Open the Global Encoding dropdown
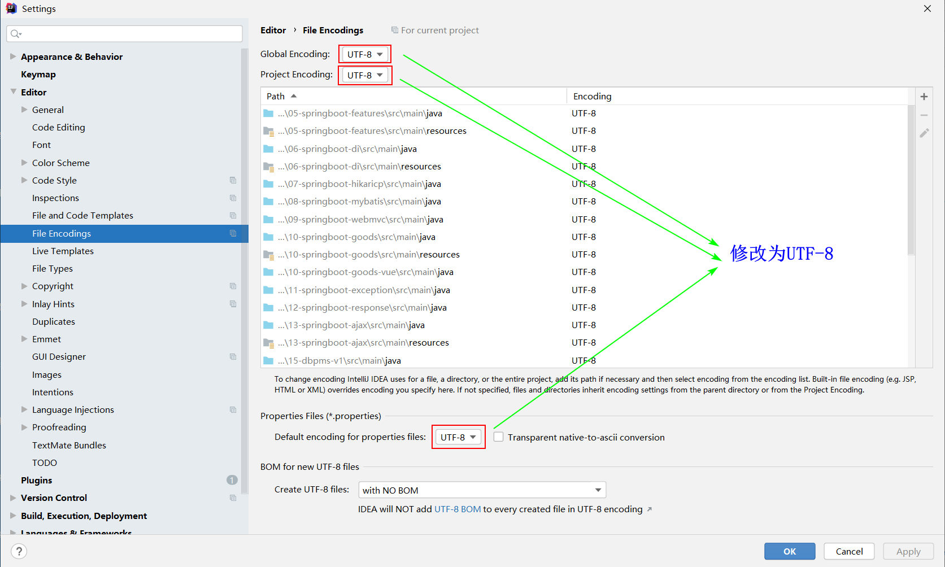 [x=365, y=54]
